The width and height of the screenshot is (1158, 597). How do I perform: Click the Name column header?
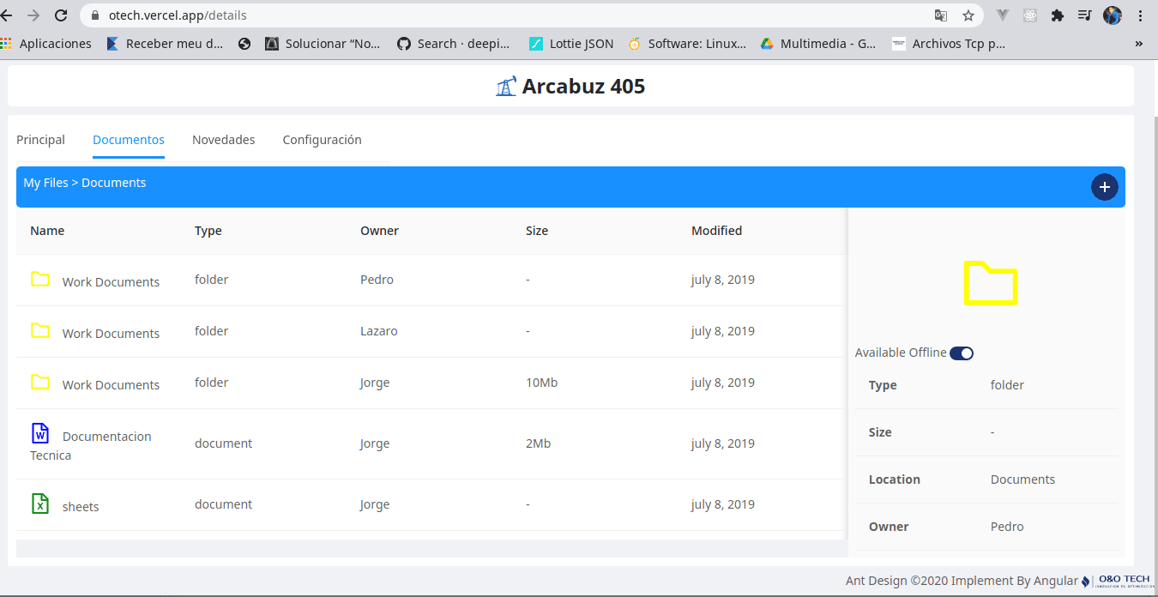click(x=47, y=231)
